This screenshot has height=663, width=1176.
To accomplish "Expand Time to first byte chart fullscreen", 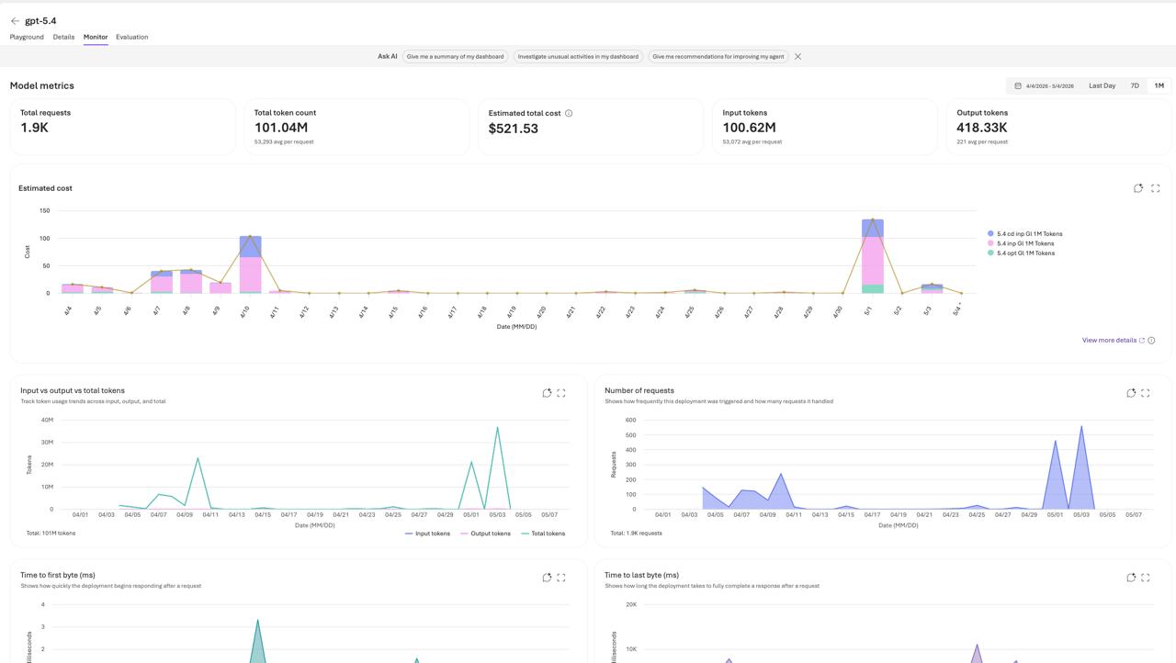I will [x=561, y=578].
